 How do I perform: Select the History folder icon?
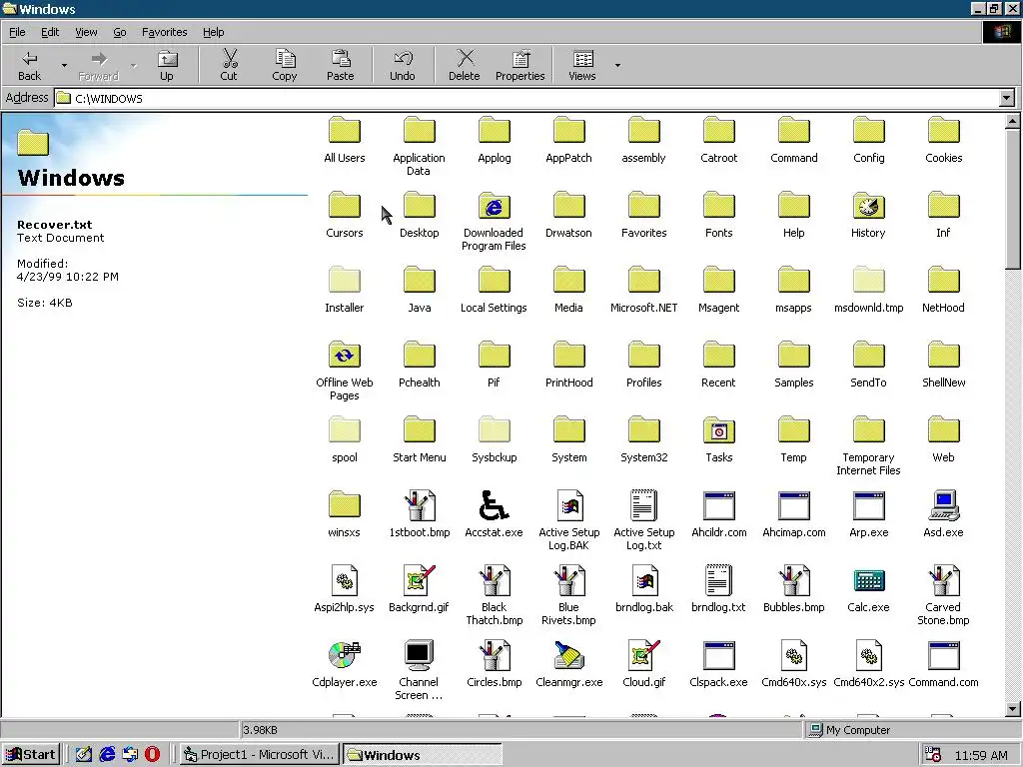pos(868,207)
